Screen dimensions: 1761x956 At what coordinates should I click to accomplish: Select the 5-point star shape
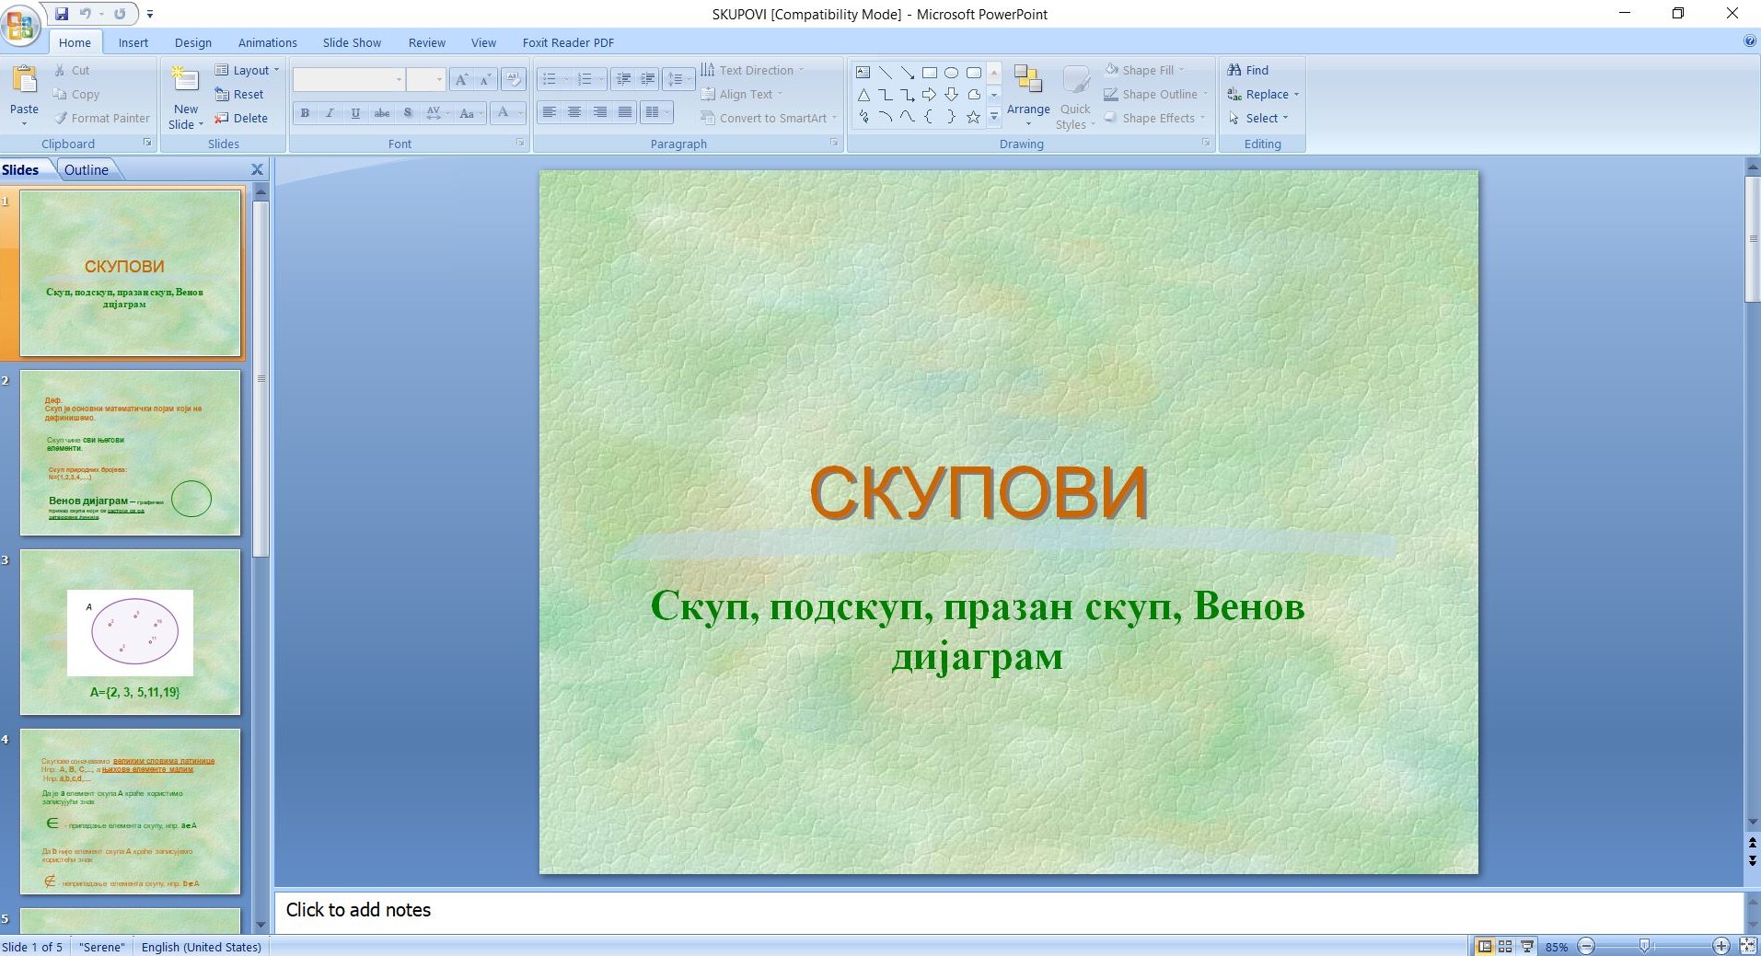pos(973,116)
